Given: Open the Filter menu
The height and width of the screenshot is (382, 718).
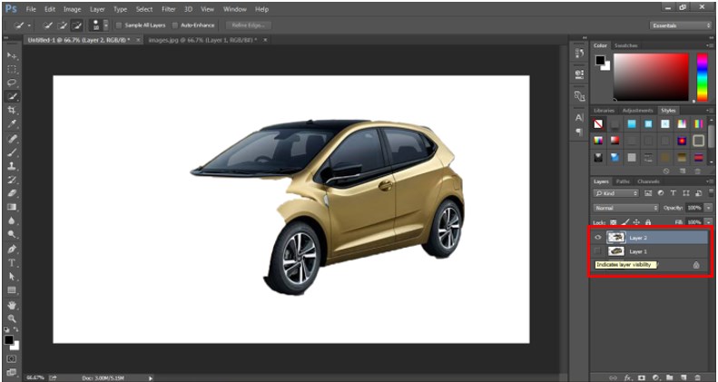Looking at the screenshot, I should (168, 8).
